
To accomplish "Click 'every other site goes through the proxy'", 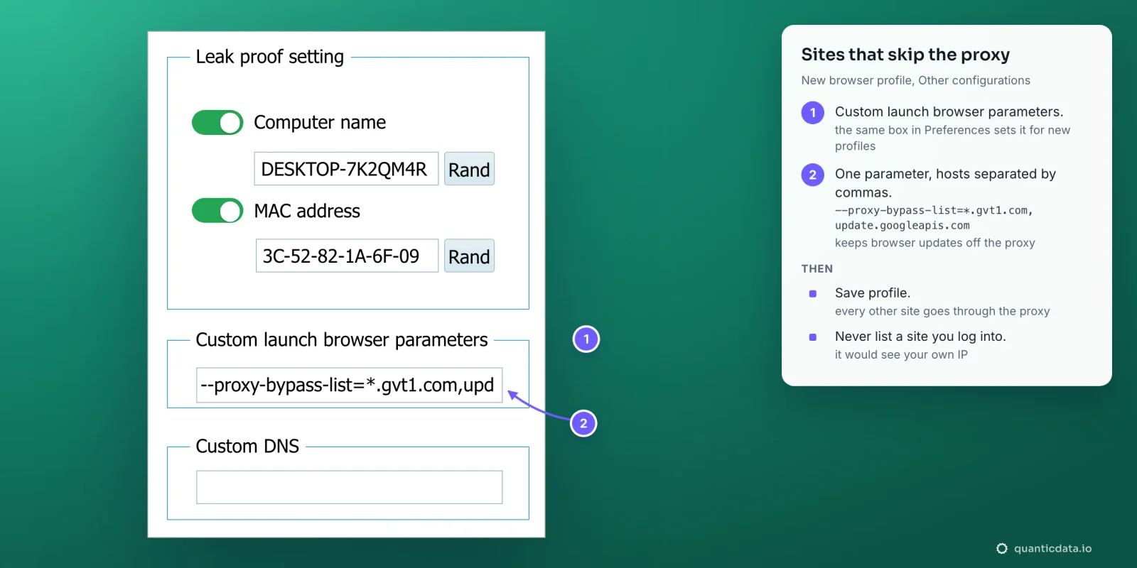I will (x=942, y=311).
